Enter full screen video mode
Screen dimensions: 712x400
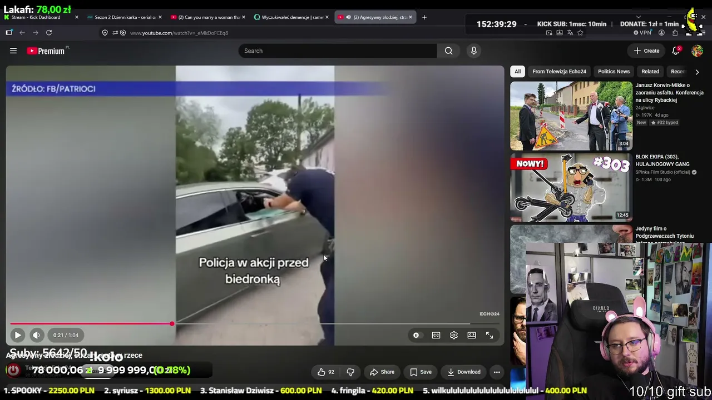click(489, 335)
